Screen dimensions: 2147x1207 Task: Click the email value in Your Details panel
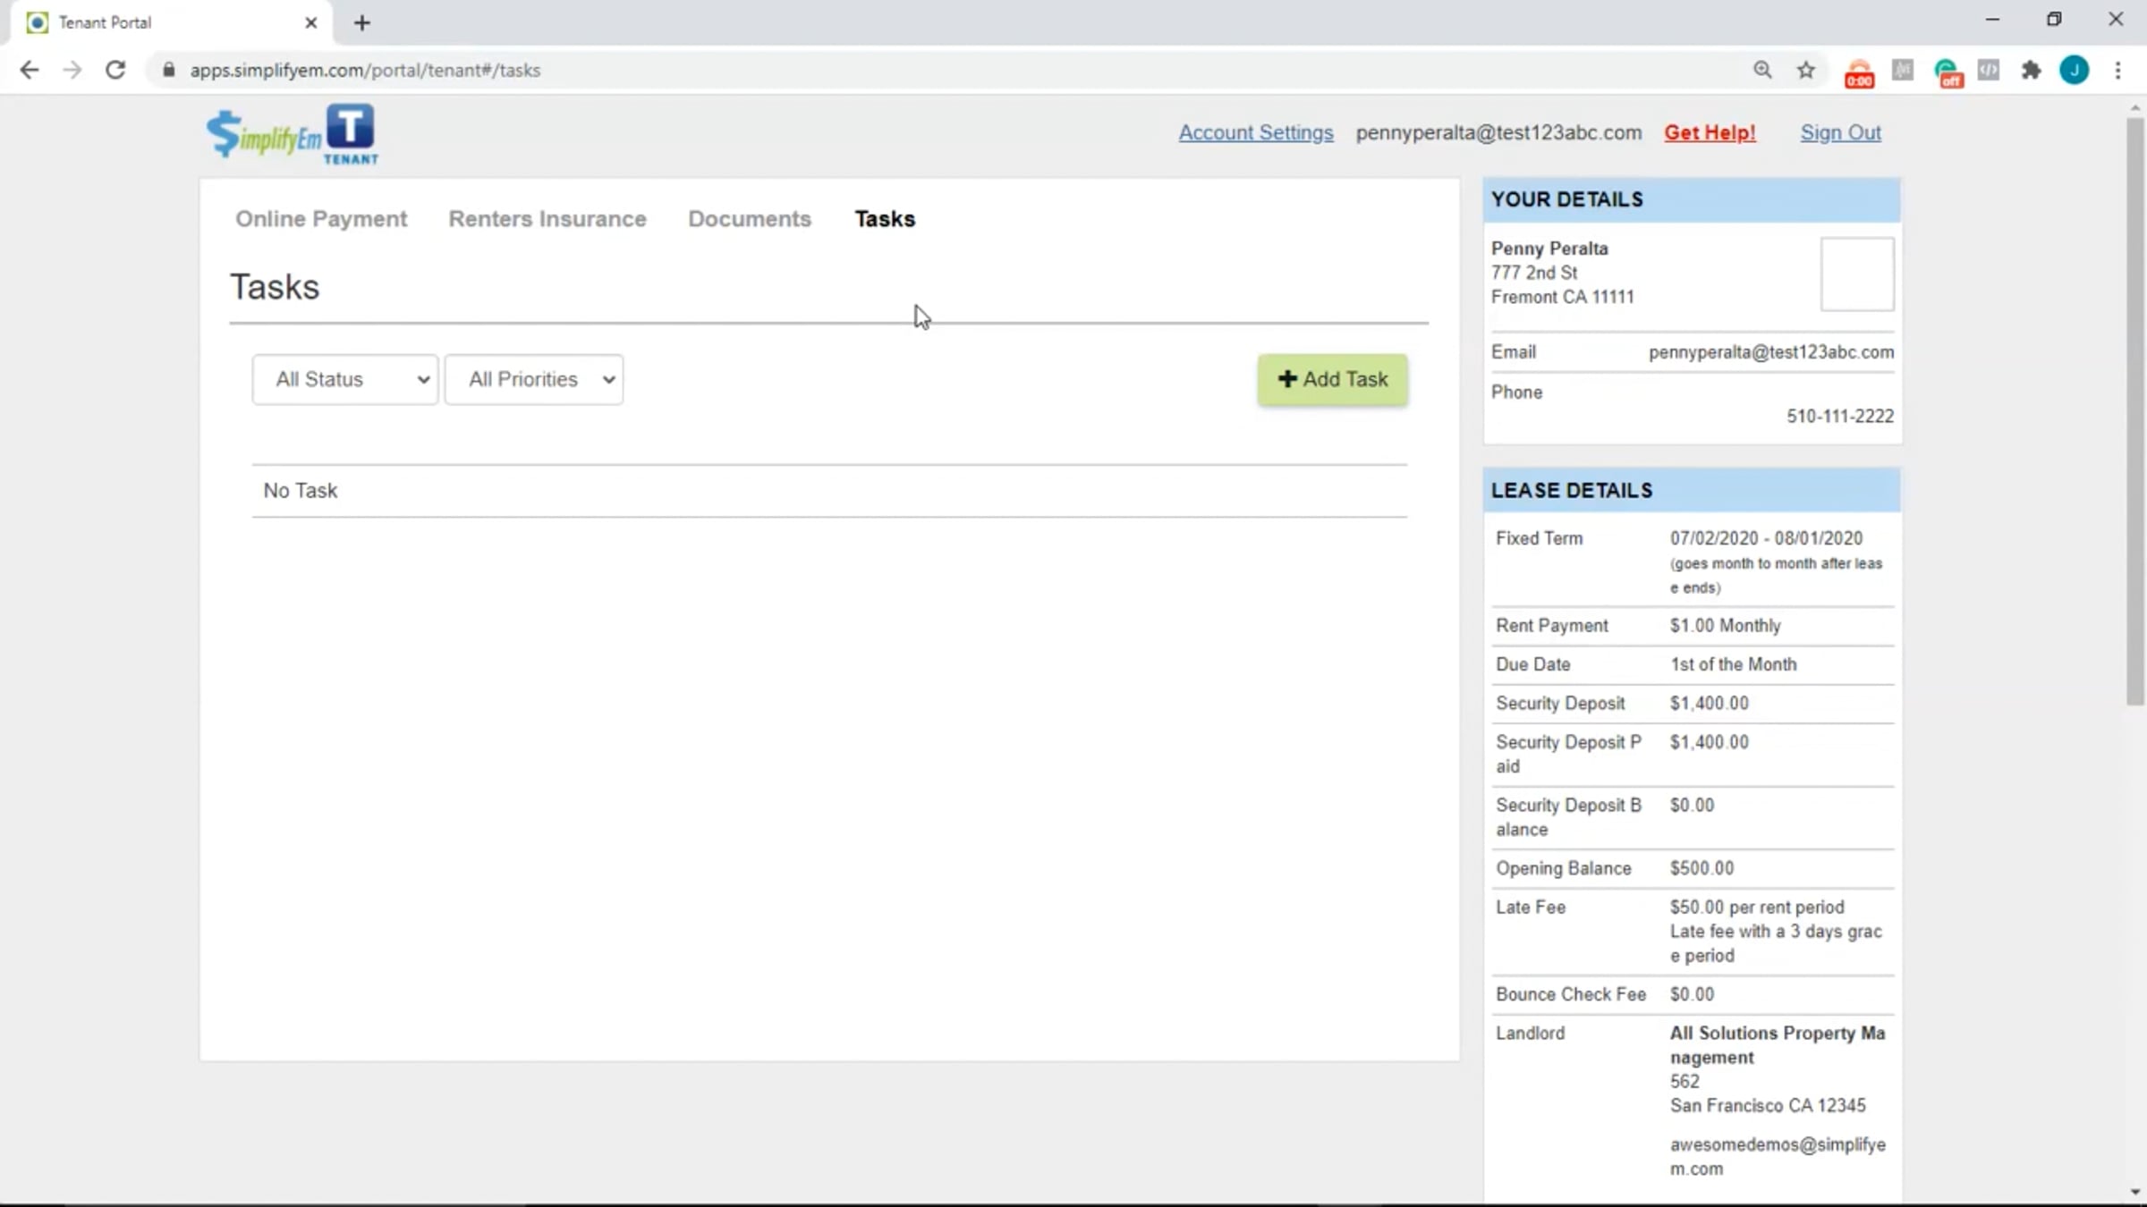click(1771, 352)
